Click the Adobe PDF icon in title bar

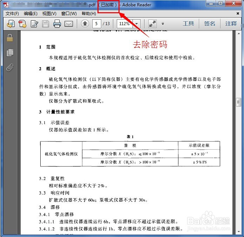[x=6, y=5]
